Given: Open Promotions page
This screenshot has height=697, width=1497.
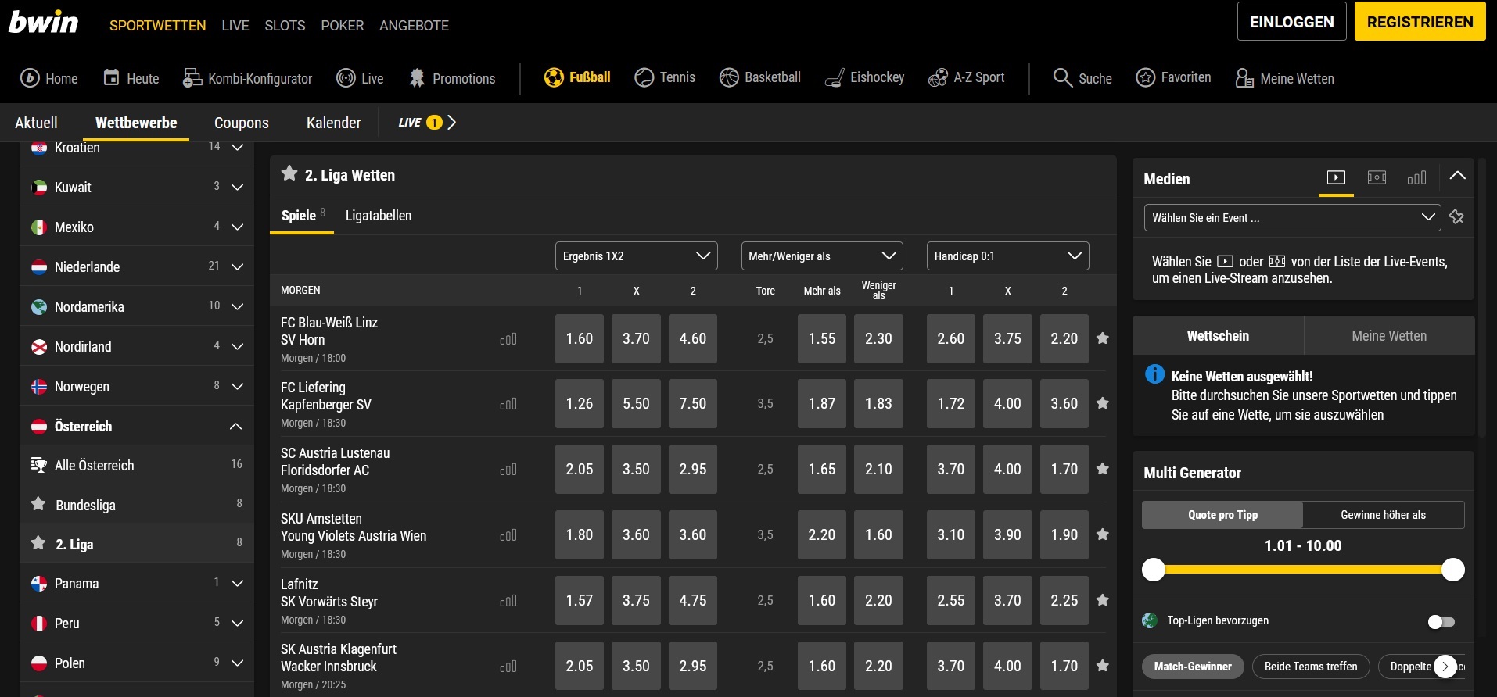Looking at the screenshot, I should (452, 78).
